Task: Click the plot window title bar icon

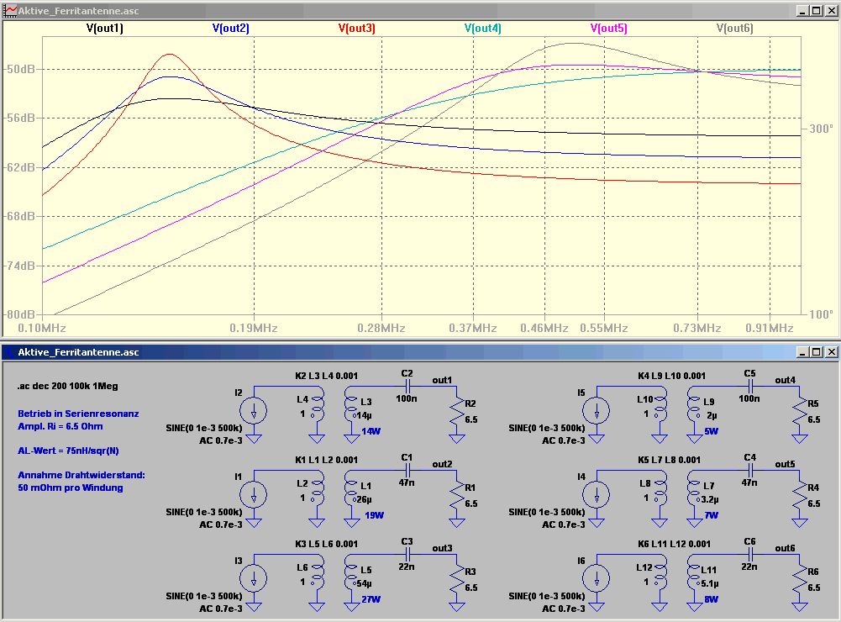Action: point(10,11)
